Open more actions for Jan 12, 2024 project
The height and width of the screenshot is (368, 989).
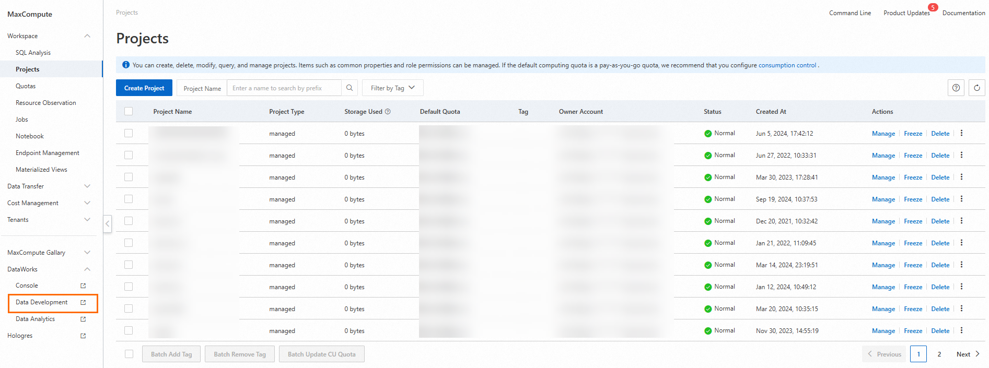click(961, 287)
